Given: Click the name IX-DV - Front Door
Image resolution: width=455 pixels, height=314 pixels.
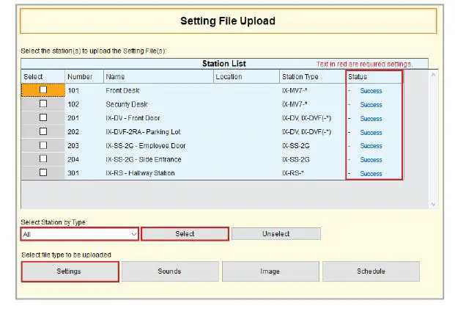Looking at the screenshot, I should (133, 118).
